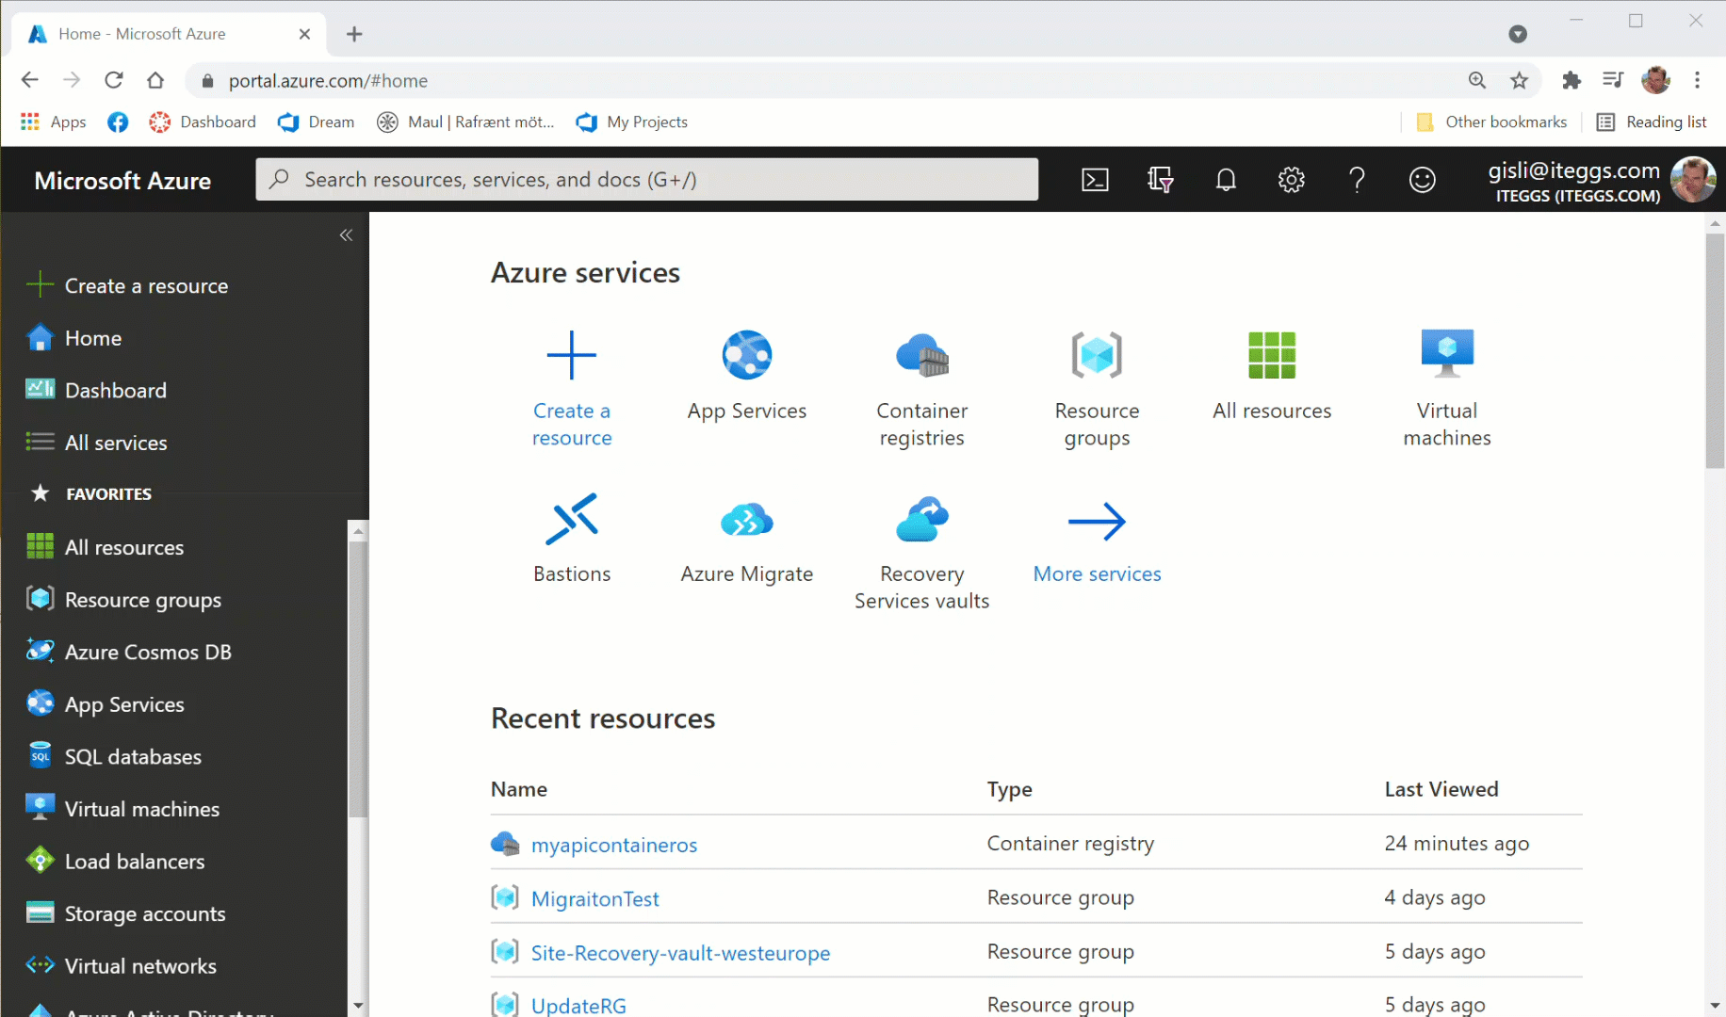
Task: Go back in browser history
Action: [x=29, y=80]
